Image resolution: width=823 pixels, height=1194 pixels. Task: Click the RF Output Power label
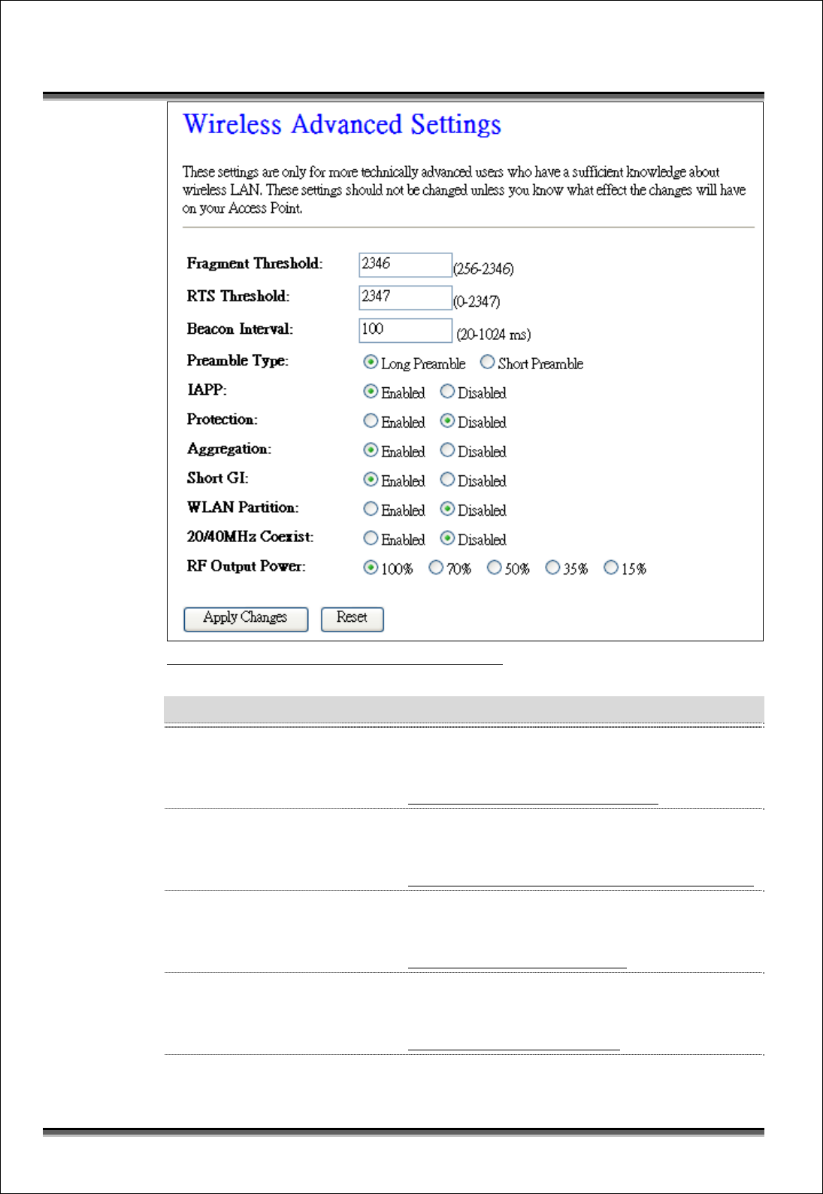[x=247, y=566]
